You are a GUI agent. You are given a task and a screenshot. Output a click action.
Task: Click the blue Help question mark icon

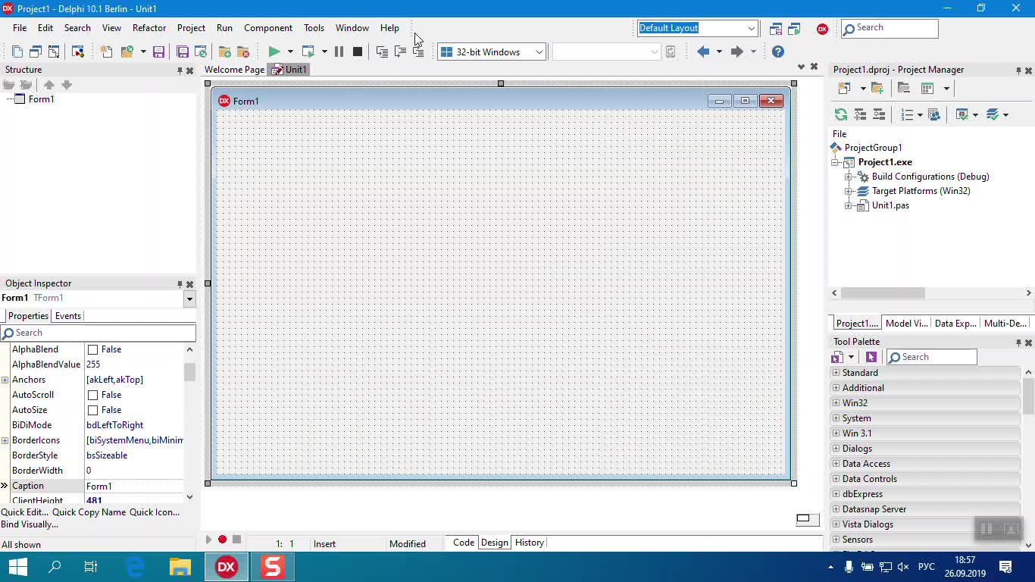[x=778, y=52]
